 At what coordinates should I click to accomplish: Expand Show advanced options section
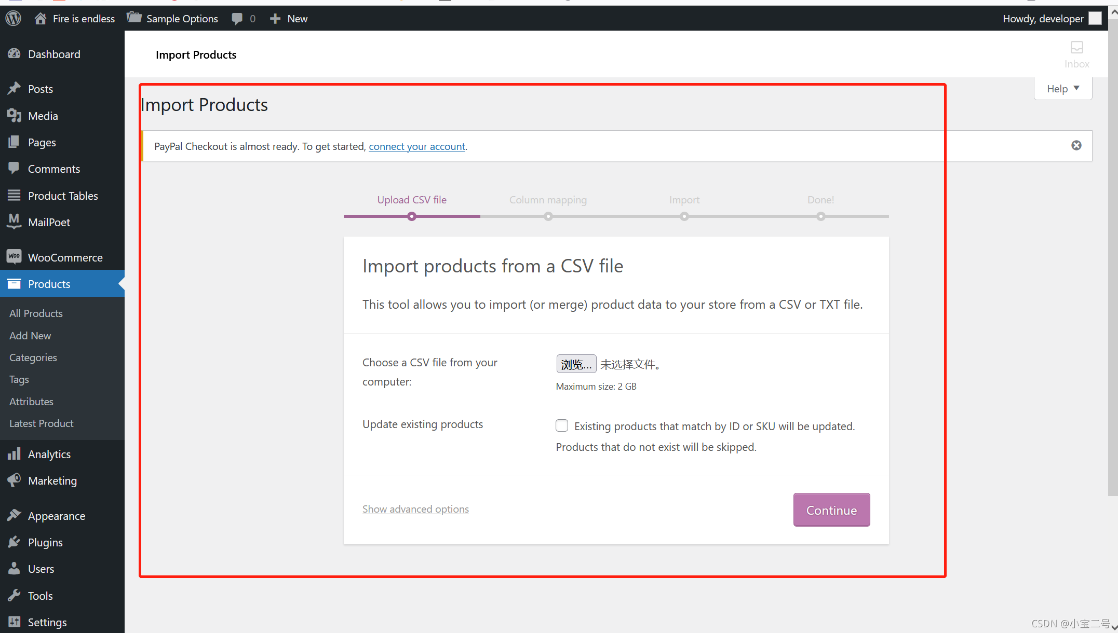pos(415,508)
